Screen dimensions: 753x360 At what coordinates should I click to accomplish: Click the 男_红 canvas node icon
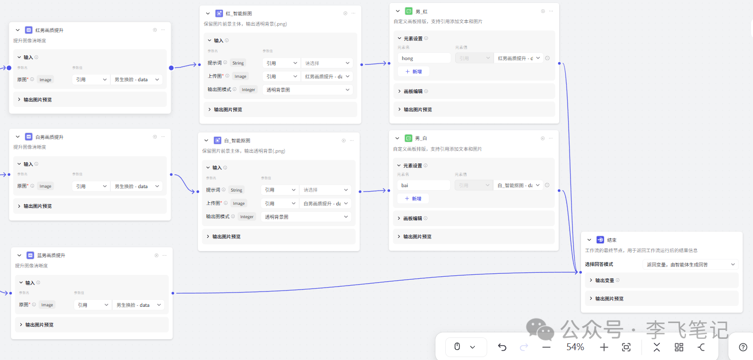click(408, 11)
